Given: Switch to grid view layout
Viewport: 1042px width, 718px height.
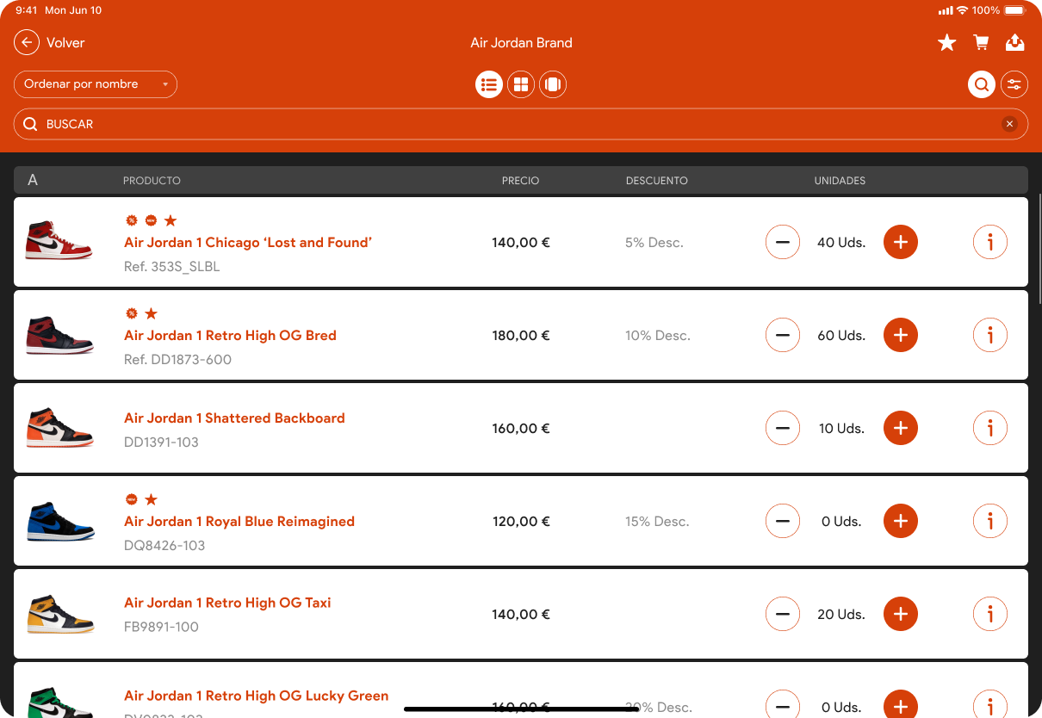Looking at the screenshot, I should pyautogui.click(x=521, y=84).
